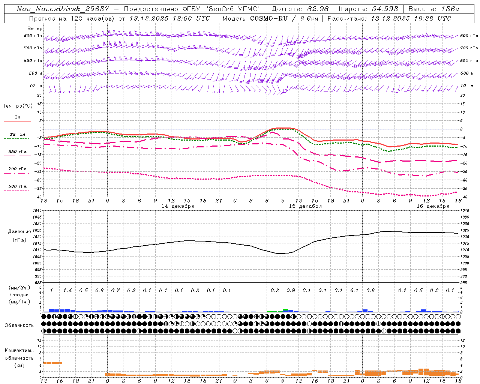Click the 'Давление' pressure panel label

pos(19,232)
